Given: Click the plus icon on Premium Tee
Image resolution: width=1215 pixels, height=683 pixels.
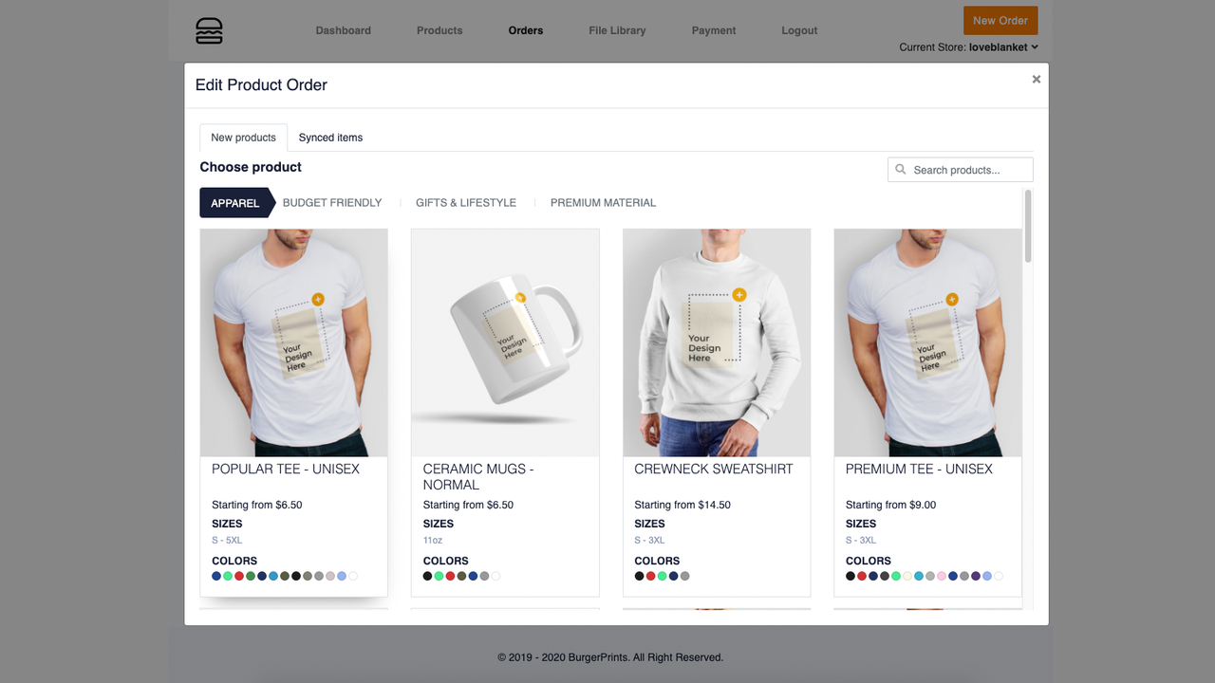Looking at the screenshot, I should (950, 299).
